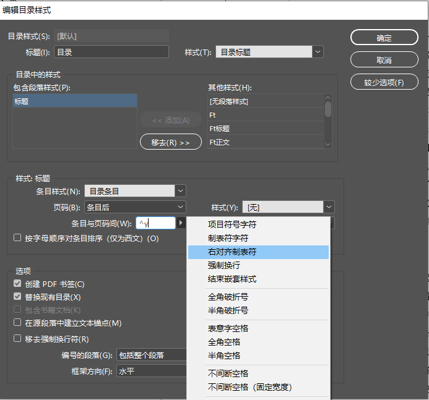Screen dimensions: 429x400
Task: Open the 样式(T) 目录标题 dropdown
Action: [x=269, y=52]
